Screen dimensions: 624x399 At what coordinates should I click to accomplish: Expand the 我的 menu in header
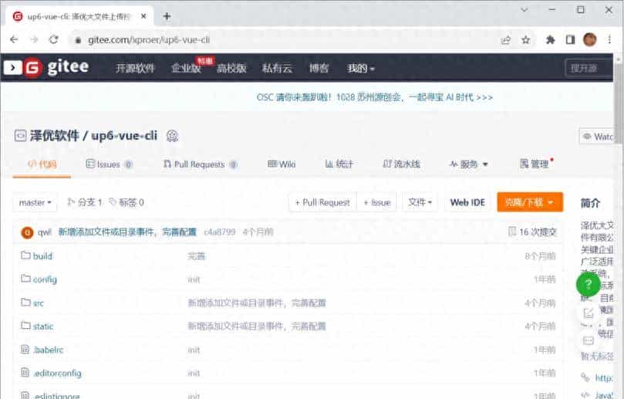coord(361,68)
